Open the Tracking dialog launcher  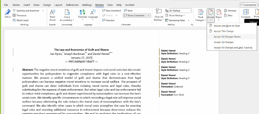(192, 25)
